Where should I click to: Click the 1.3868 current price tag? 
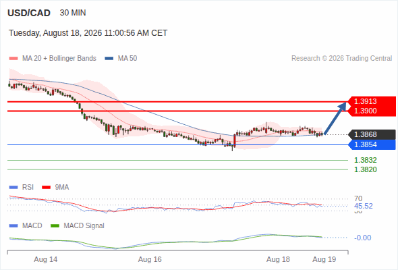[372, 134]
